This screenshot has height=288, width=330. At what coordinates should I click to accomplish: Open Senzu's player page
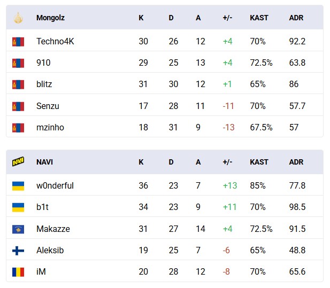48,106
